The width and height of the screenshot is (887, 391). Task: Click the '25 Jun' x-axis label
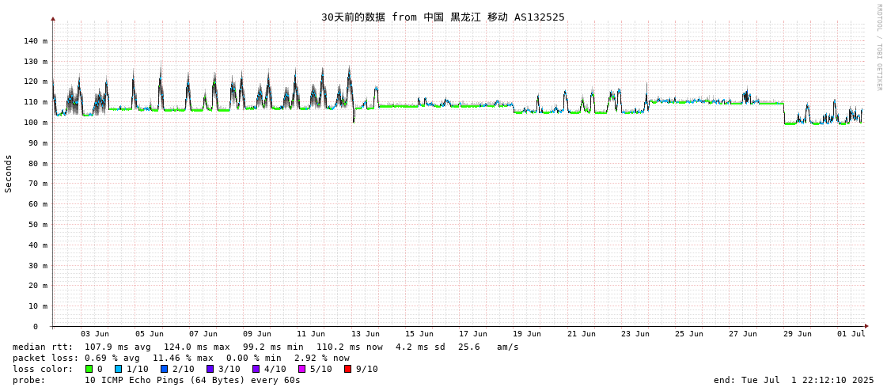coord(689,334)
